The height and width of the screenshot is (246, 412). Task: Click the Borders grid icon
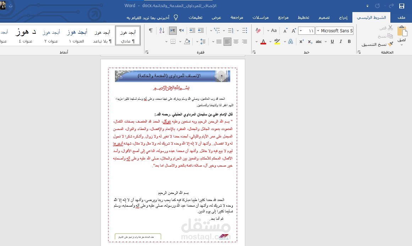pyautogui.click(x=173, y=42)
